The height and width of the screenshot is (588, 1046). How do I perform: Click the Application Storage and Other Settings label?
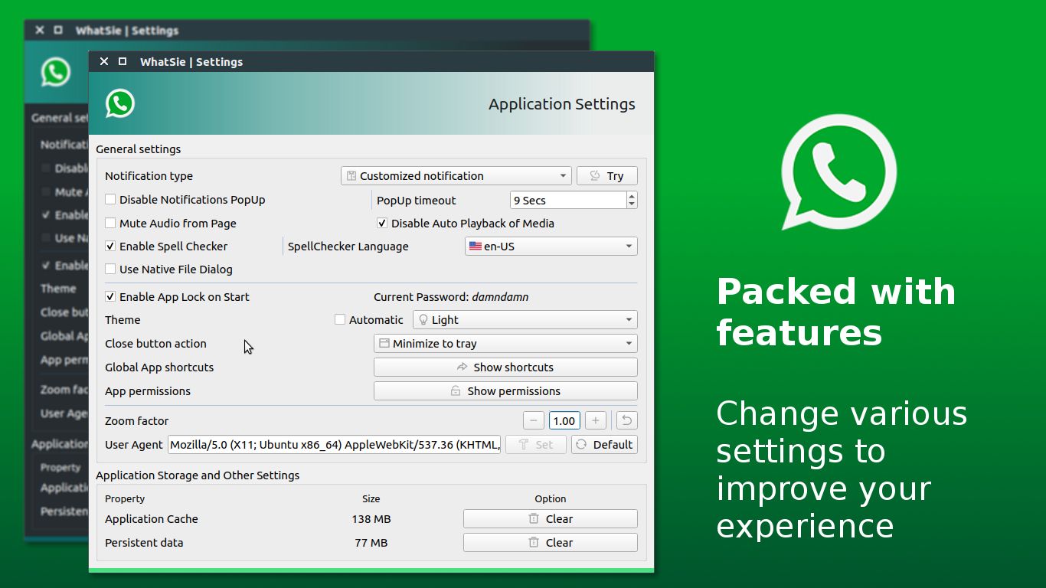pos(198,475)
